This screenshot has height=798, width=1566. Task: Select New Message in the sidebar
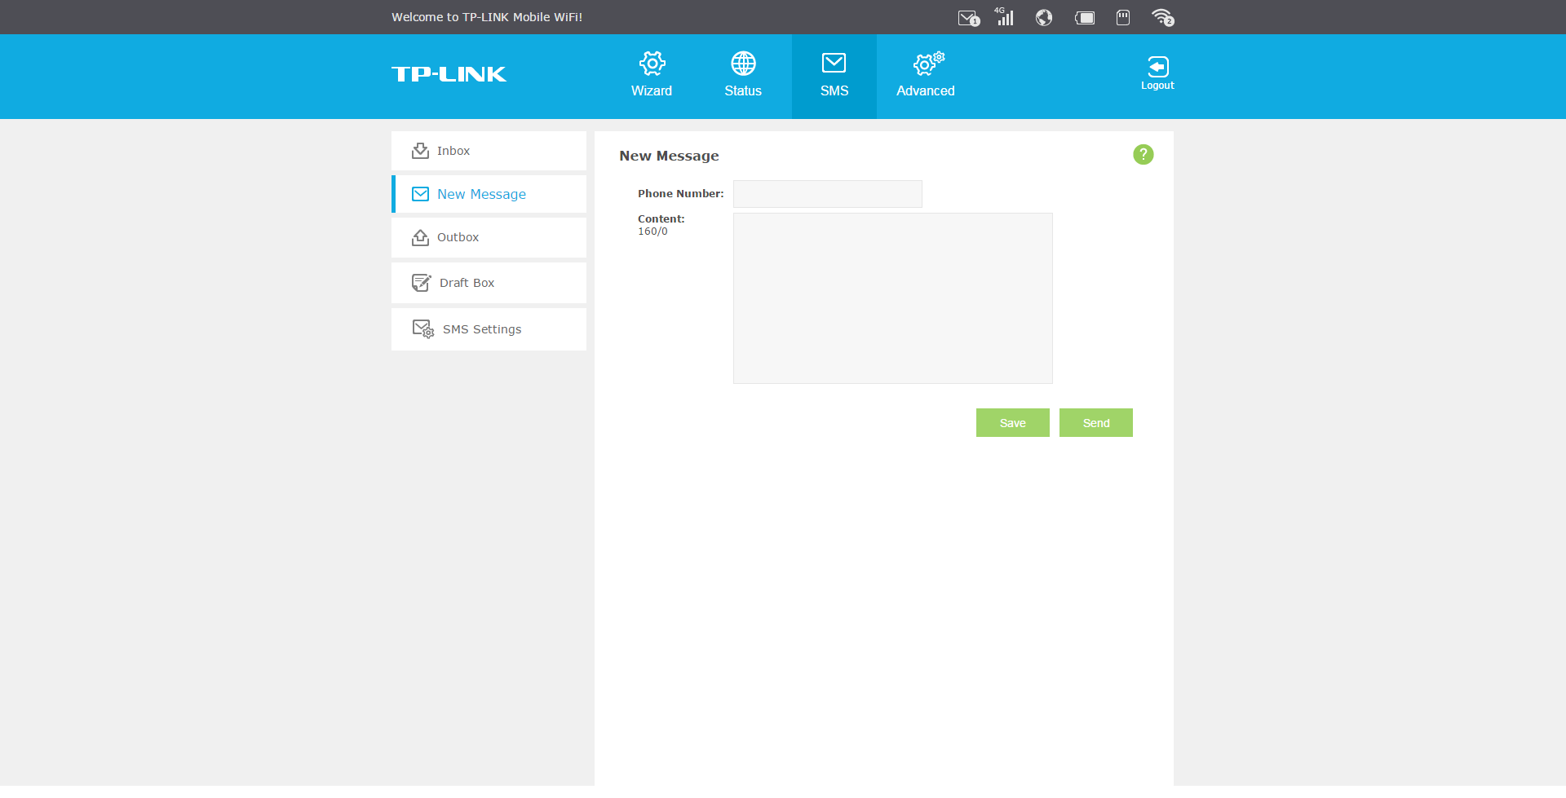489,194
